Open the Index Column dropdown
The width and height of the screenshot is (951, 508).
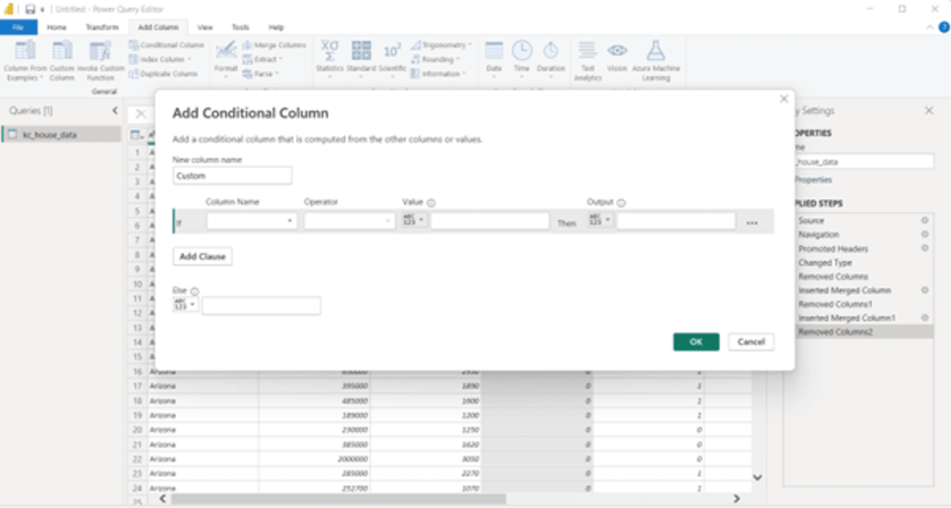(x=160, y=59)
